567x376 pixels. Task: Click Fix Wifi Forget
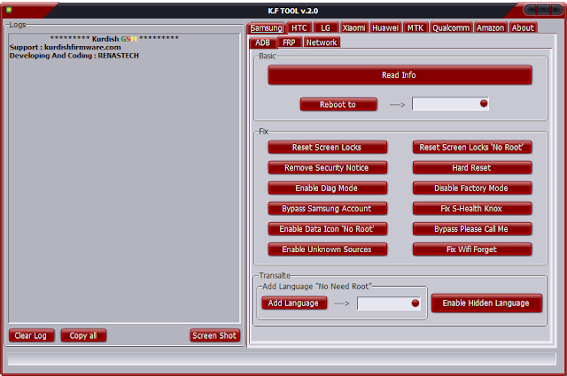click(472, 249)
